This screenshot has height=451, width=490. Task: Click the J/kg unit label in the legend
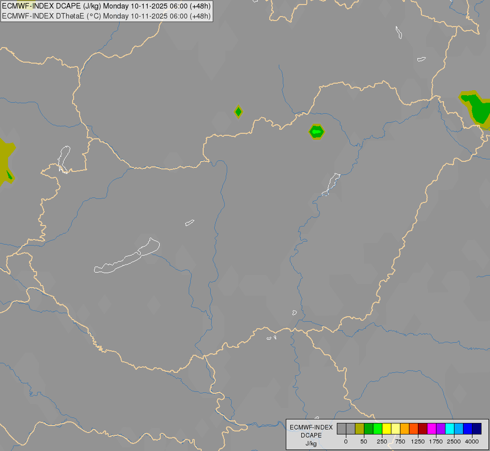pyautogui.click(x=311, y=443)
